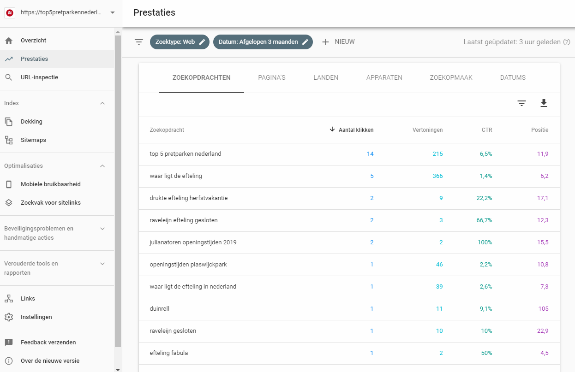Collapse the Optimalisaties section
575x372 pixels.
102,166
